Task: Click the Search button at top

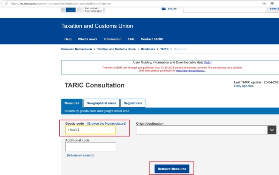Action: click(274, 9)
